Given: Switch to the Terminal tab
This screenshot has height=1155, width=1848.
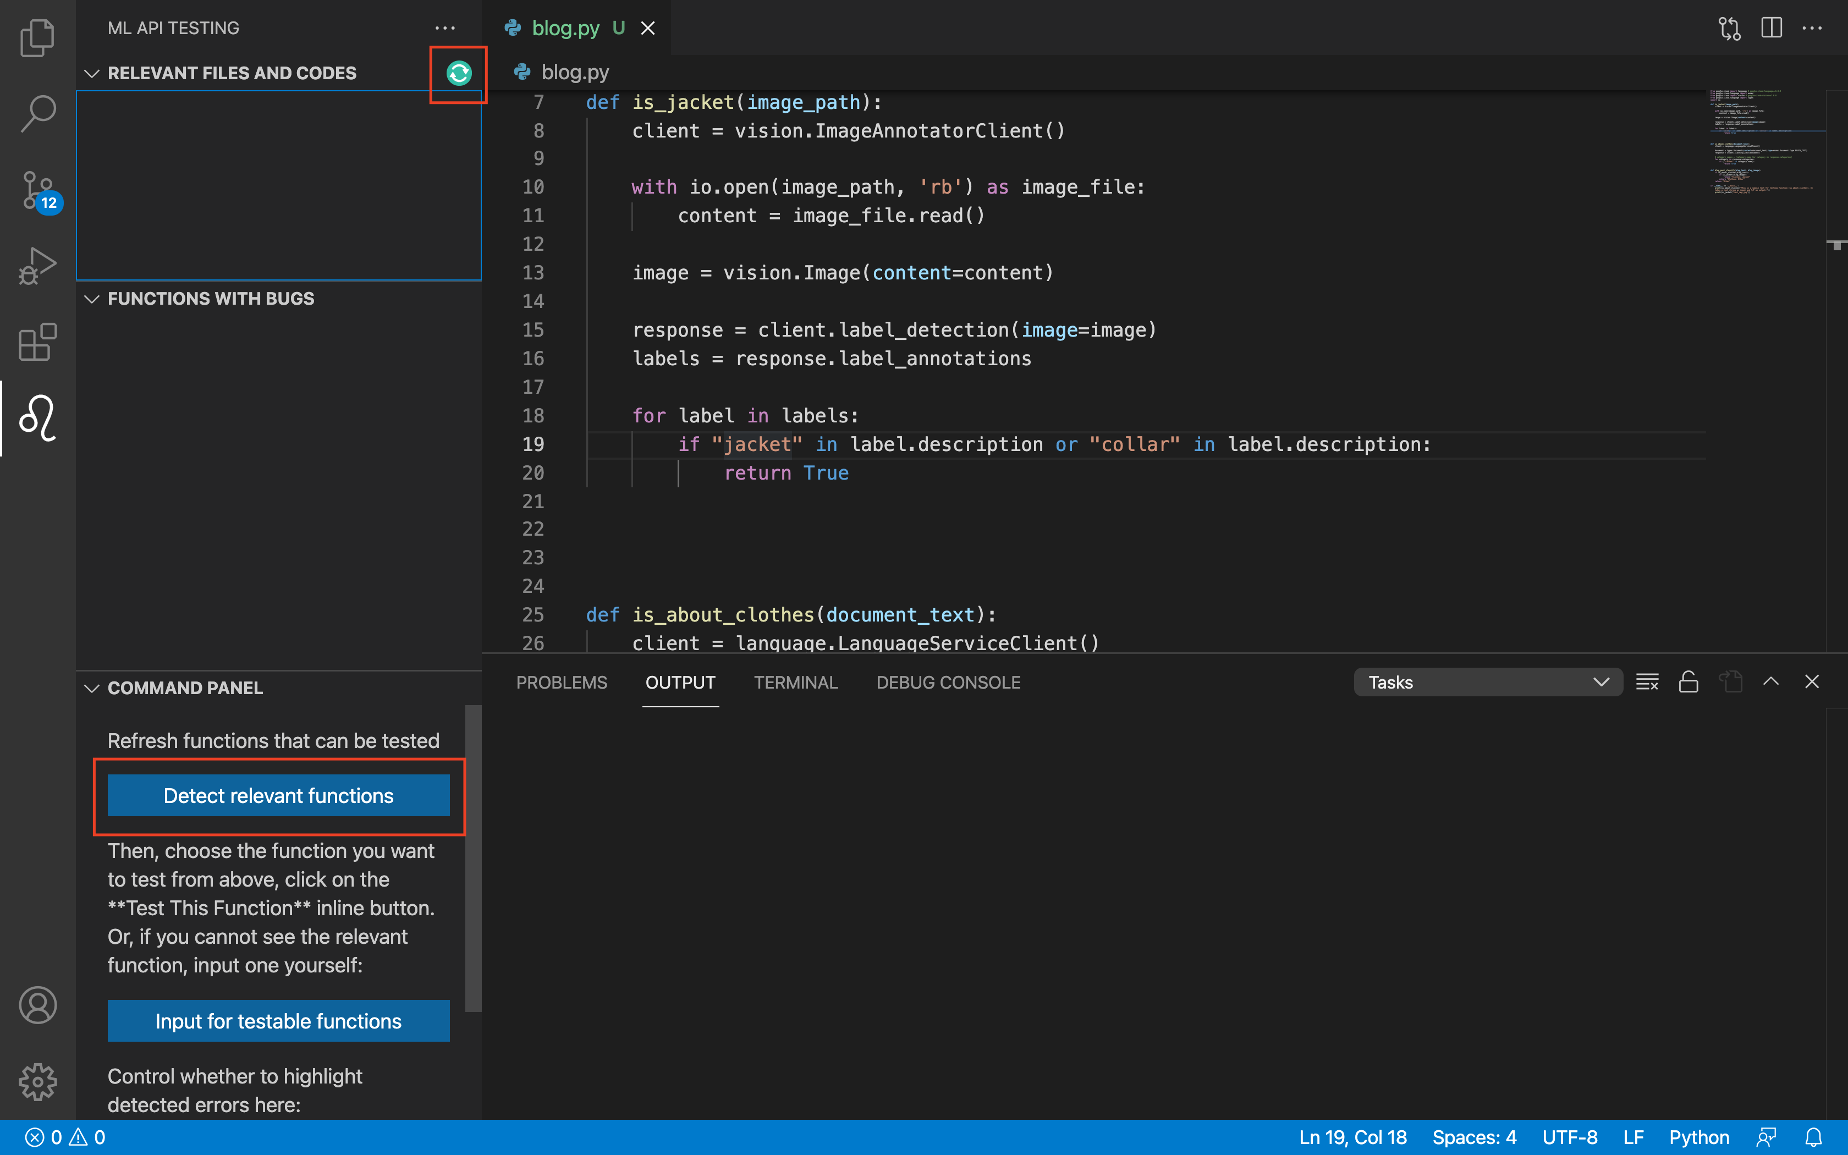Looking at the screenshot, I should coord(796,682).
